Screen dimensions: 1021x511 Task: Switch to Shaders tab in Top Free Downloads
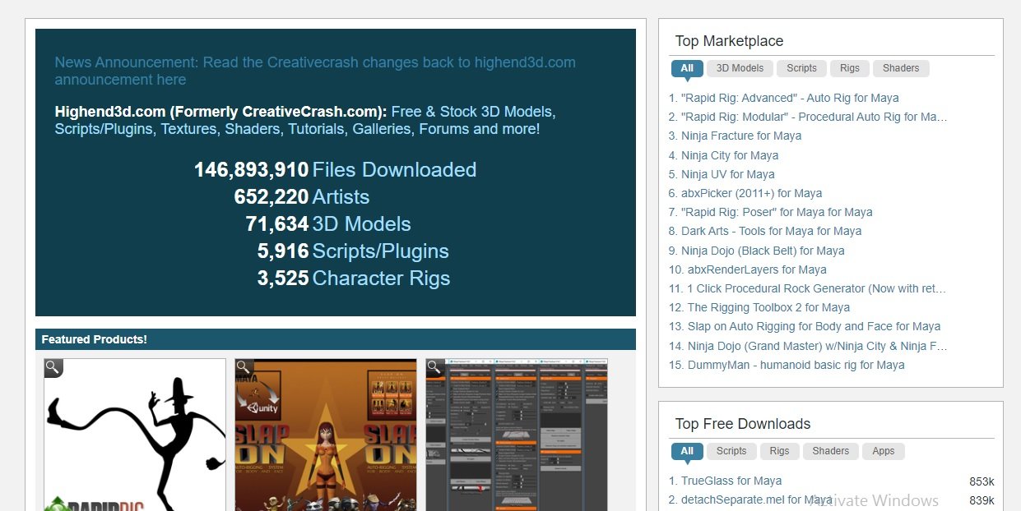coord(831,451)
